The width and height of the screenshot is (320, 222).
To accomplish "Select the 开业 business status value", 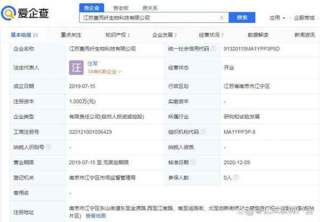I will click(x=229, y=67).
